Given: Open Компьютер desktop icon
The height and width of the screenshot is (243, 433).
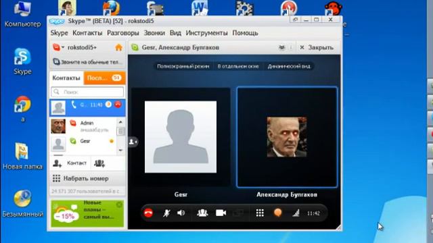Looking at the screenshot, I should (22, 13).
